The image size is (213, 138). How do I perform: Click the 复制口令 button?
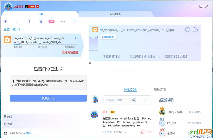coord(48,98)
